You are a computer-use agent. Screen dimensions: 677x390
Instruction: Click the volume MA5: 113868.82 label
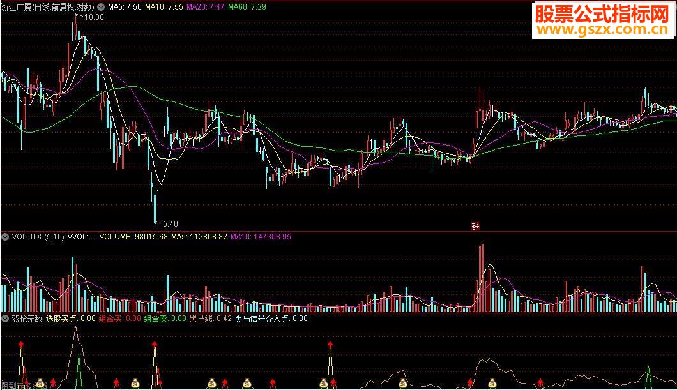(x=199, y=236)
